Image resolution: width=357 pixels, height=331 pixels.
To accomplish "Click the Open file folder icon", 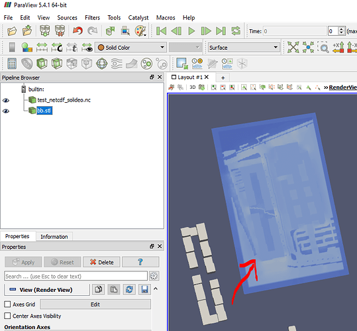I will (x=12, y=31).
